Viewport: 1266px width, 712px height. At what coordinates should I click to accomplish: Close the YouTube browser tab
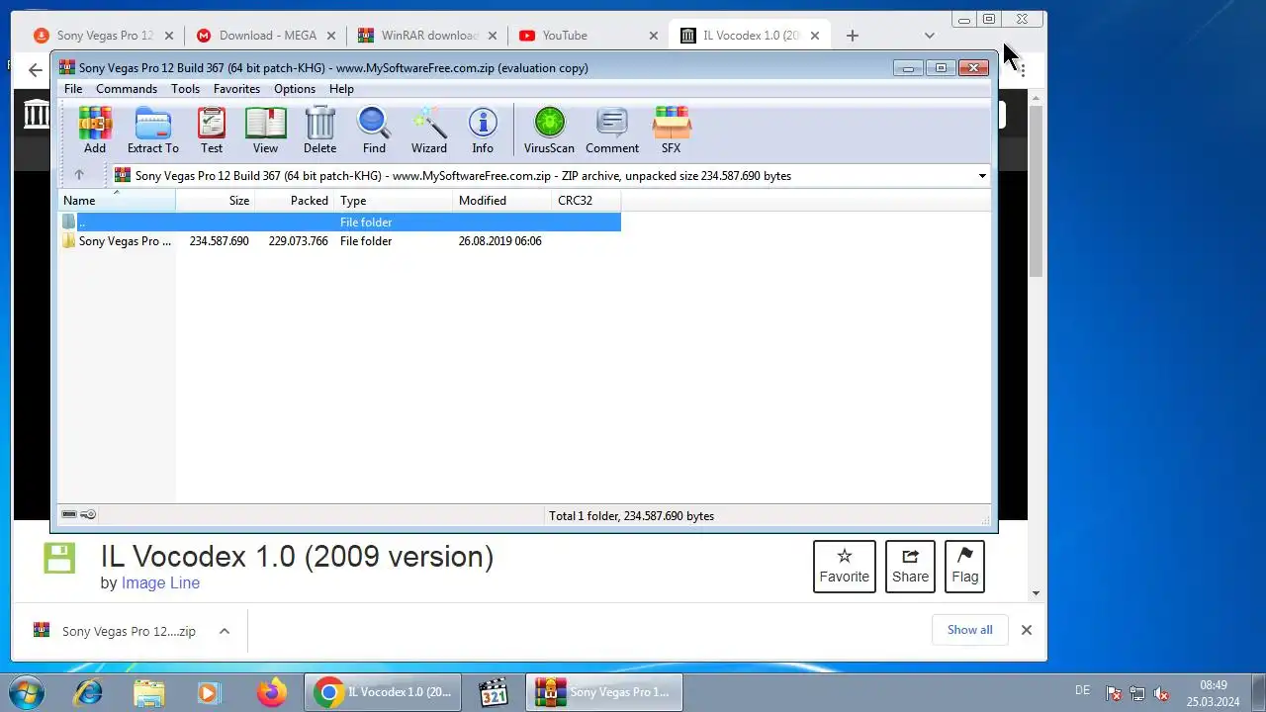(x=653, y=36)
